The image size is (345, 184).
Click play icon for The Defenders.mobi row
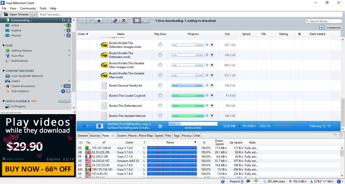[160, 55]
